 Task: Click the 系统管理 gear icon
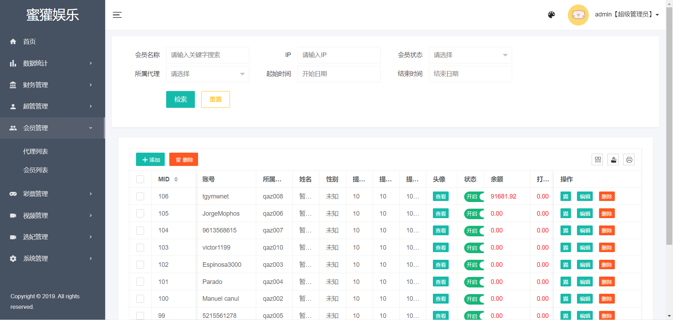coord(13,258)
